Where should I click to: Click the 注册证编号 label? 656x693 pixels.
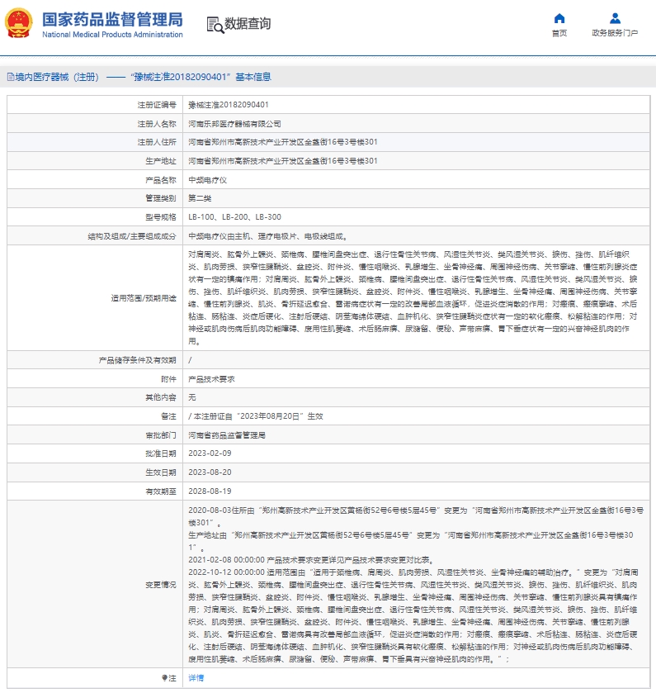tap(157, 105)
